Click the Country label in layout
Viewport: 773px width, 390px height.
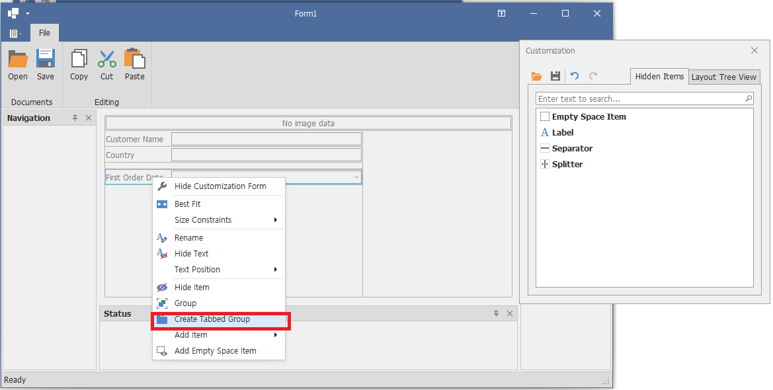click(x=120, y=155)
